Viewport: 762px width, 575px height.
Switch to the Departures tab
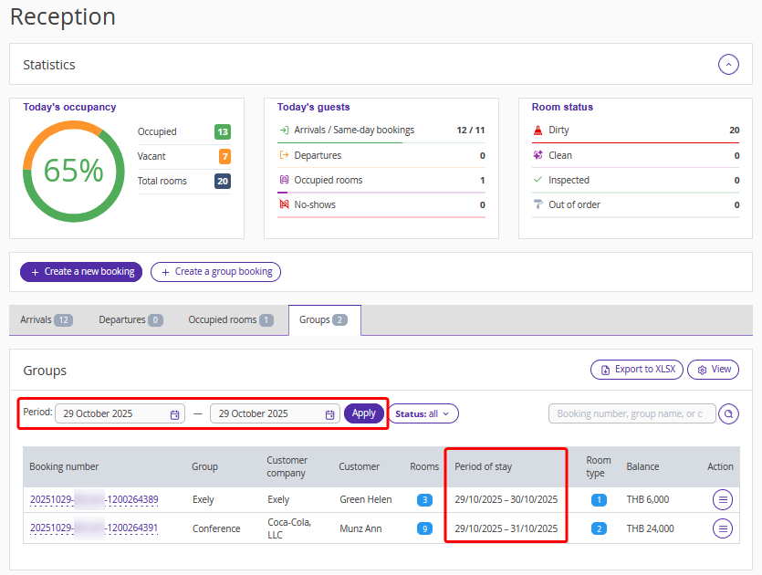130,320
